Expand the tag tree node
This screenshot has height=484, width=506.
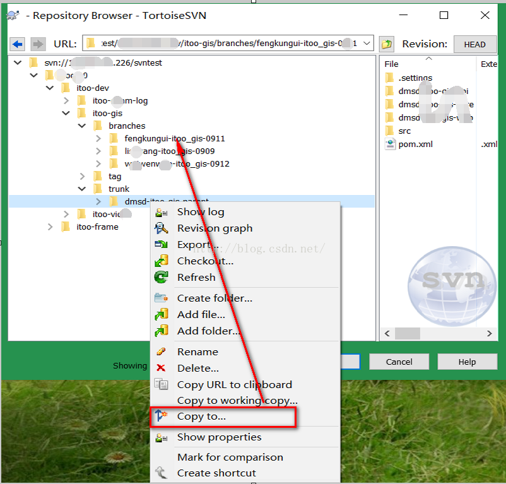pyautogui.click(x=82, y=176)
